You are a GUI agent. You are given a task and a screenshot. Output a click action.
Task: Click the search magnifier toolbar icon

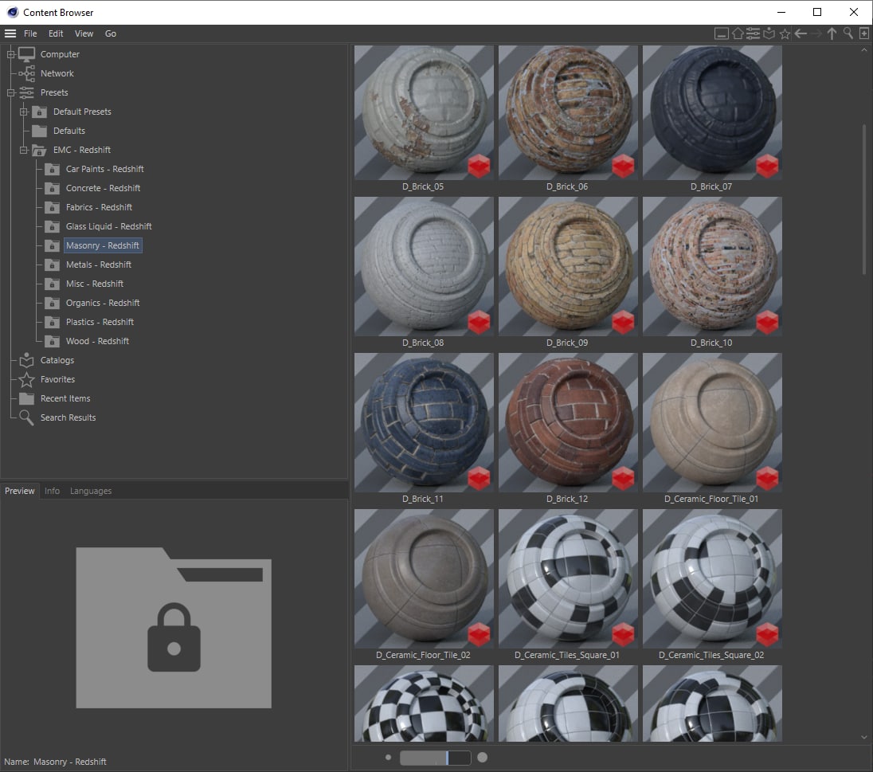coord(848,34)
